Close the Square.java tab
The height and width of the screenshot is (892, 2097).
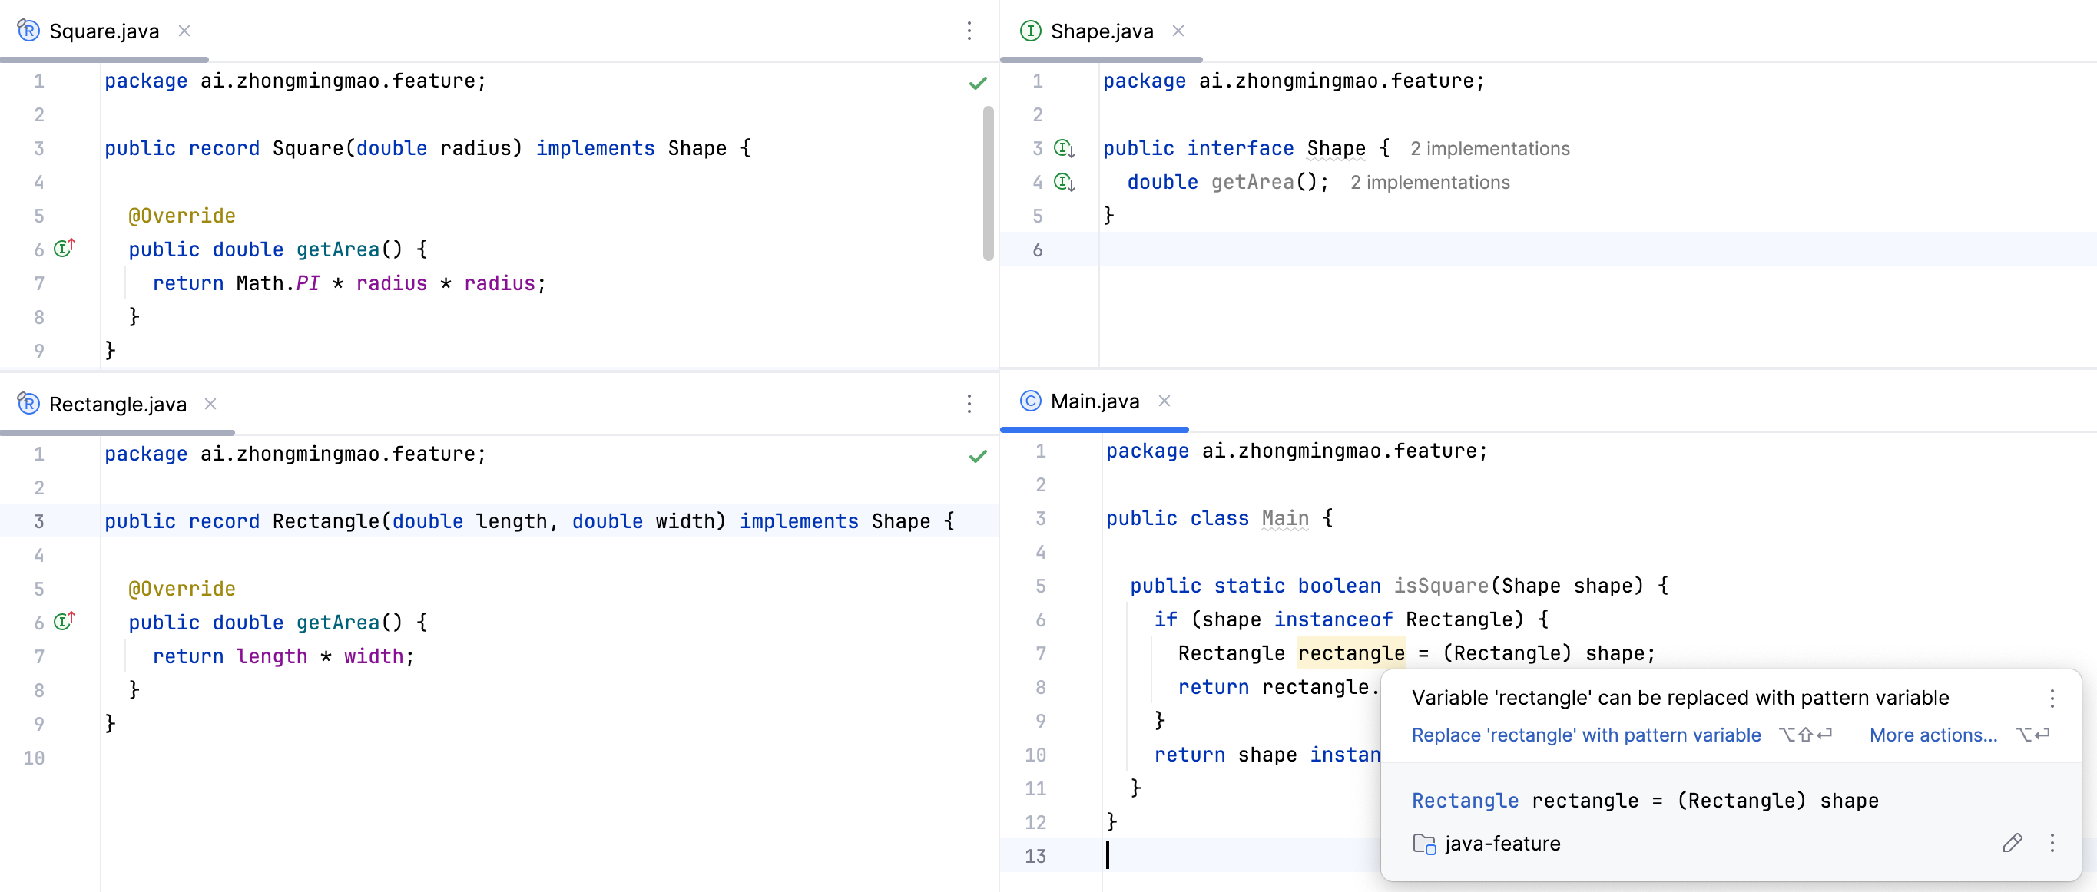[x=185, y=31]
